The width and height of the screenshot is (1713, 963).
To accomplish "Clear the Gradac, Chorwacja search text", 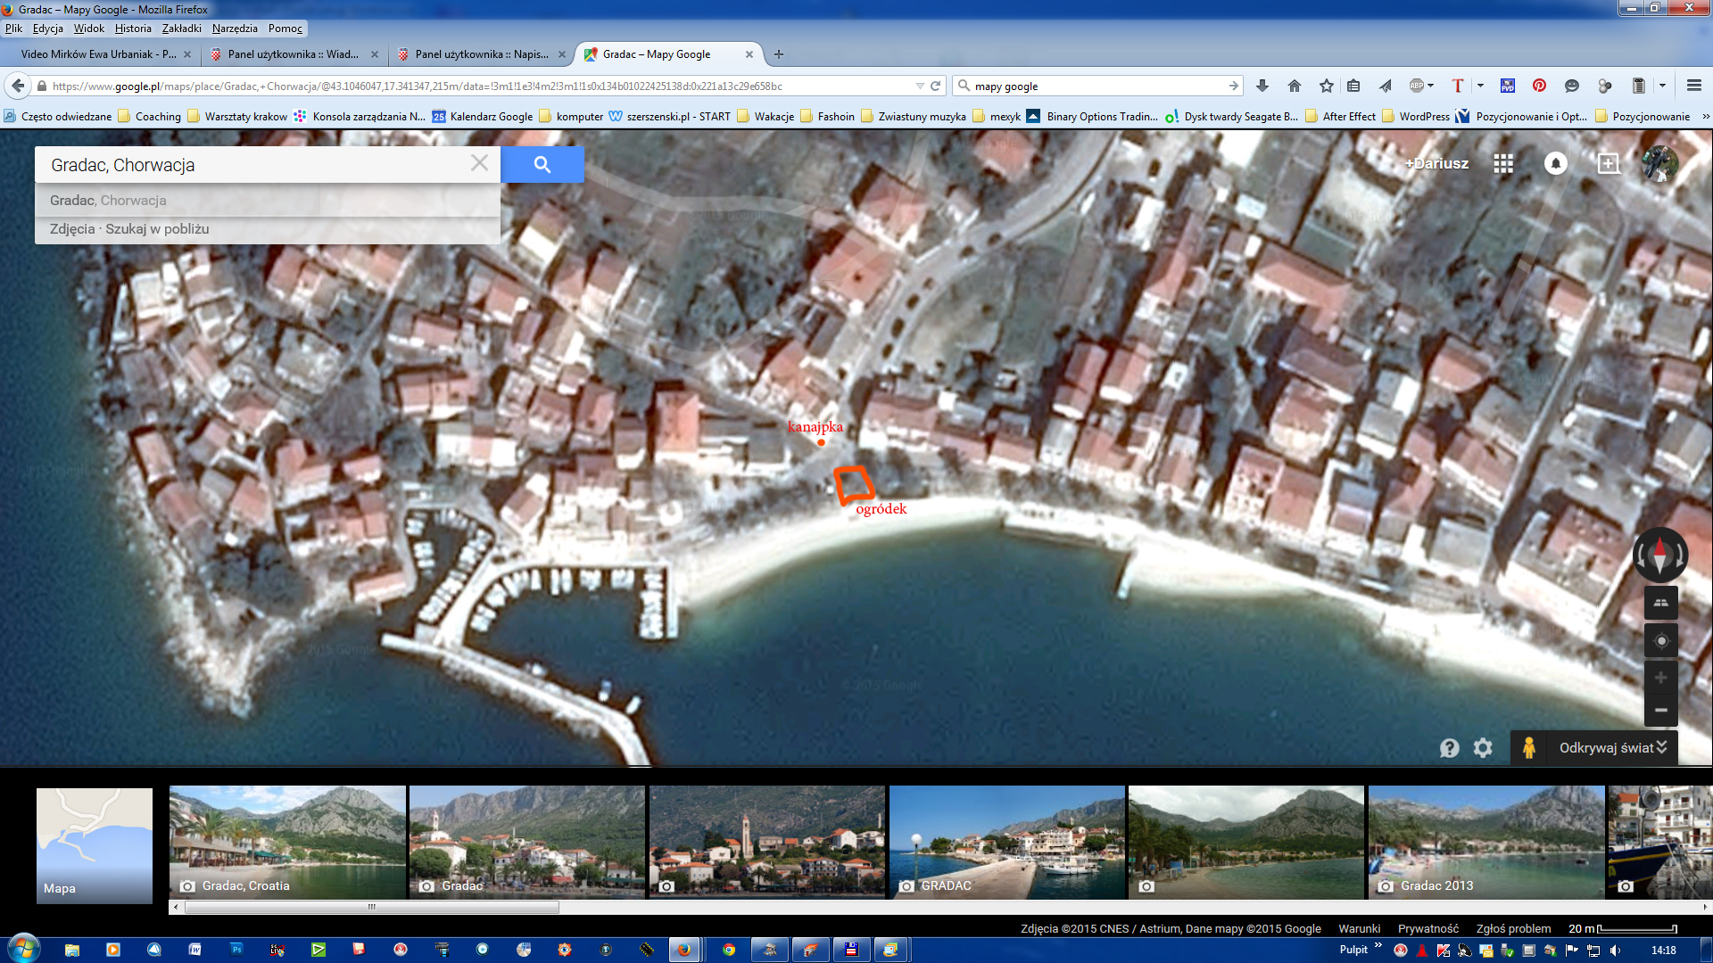I will (479, 163).
